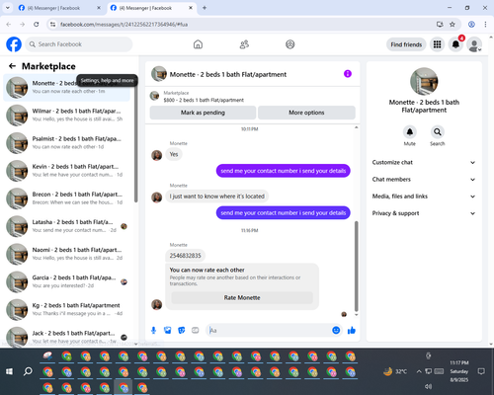Open the taskbar volume icon

(x=428, y=386)
